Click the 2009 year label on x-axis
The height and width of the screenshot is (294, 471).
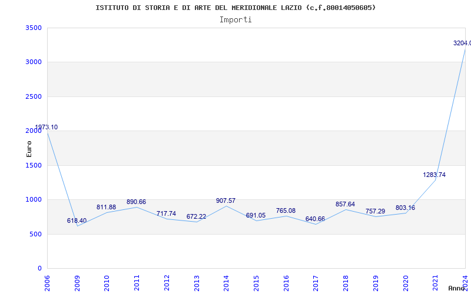77,283
